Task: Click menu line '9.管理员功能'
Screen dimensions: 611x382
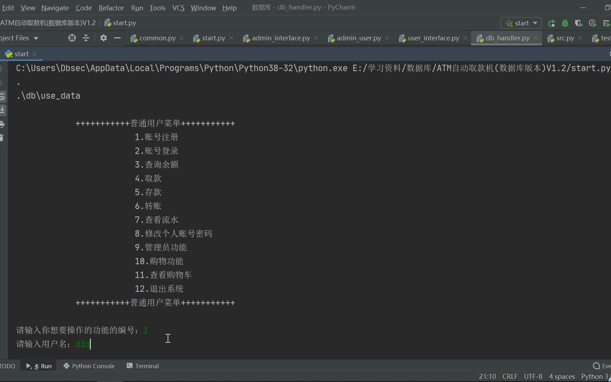Action: [x=161, y=248]
